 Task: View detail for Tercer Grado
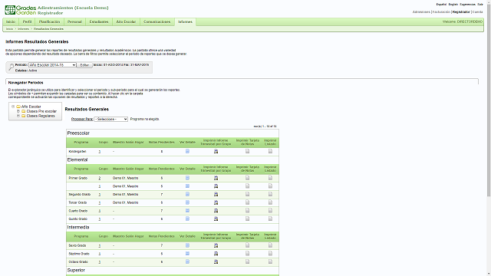[x=187, y=202]
